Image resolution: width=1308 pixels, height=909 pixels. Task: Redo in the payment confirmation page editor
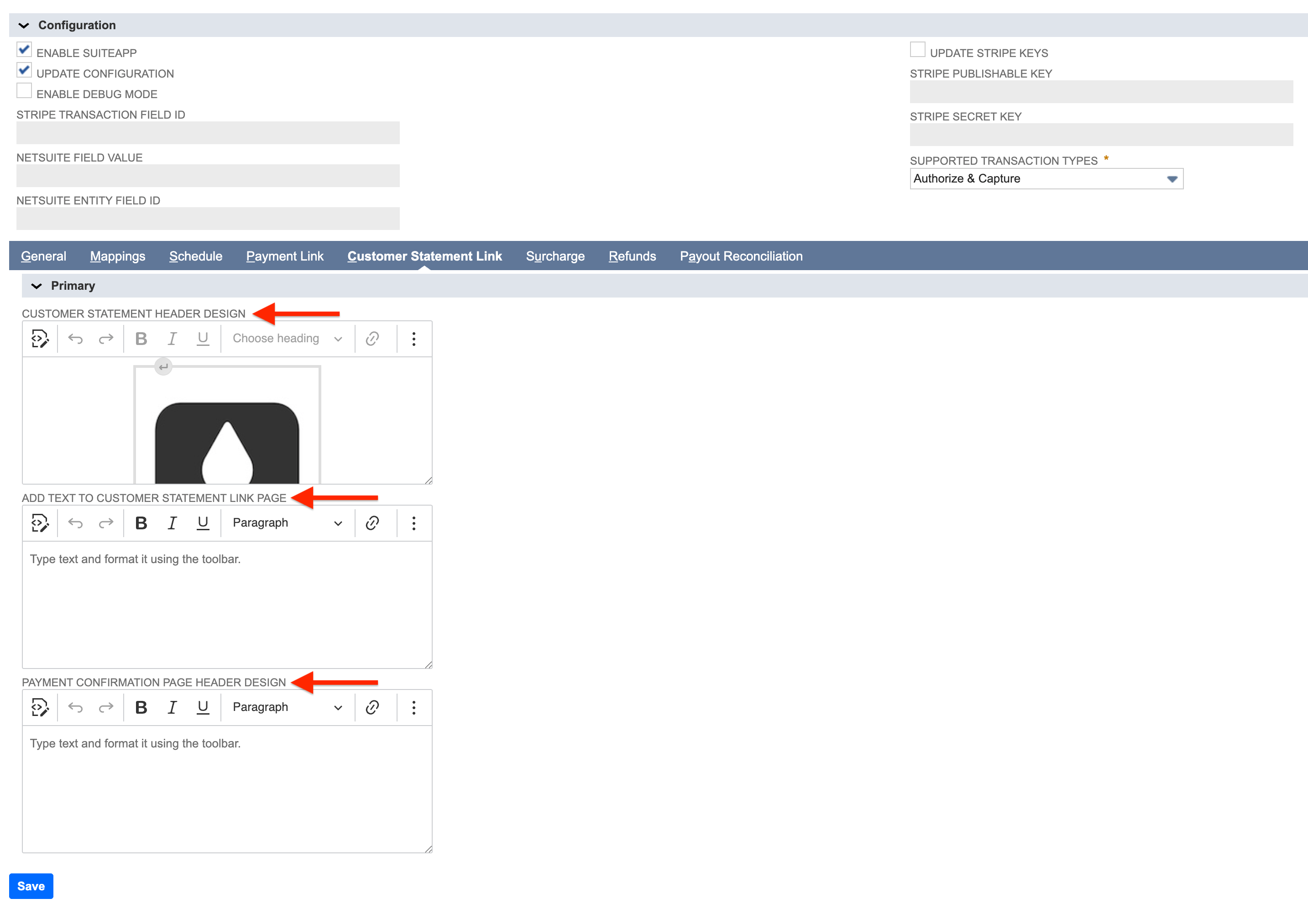pos(106,707)
